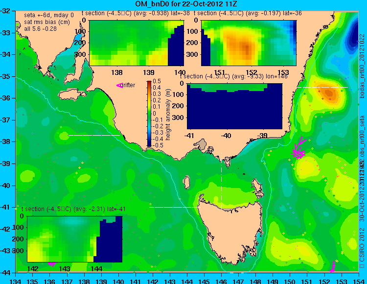Click the height anomaly color bar
Image resolution: width=367 pixels, height=284 pixels.
[x=149, y=114]
